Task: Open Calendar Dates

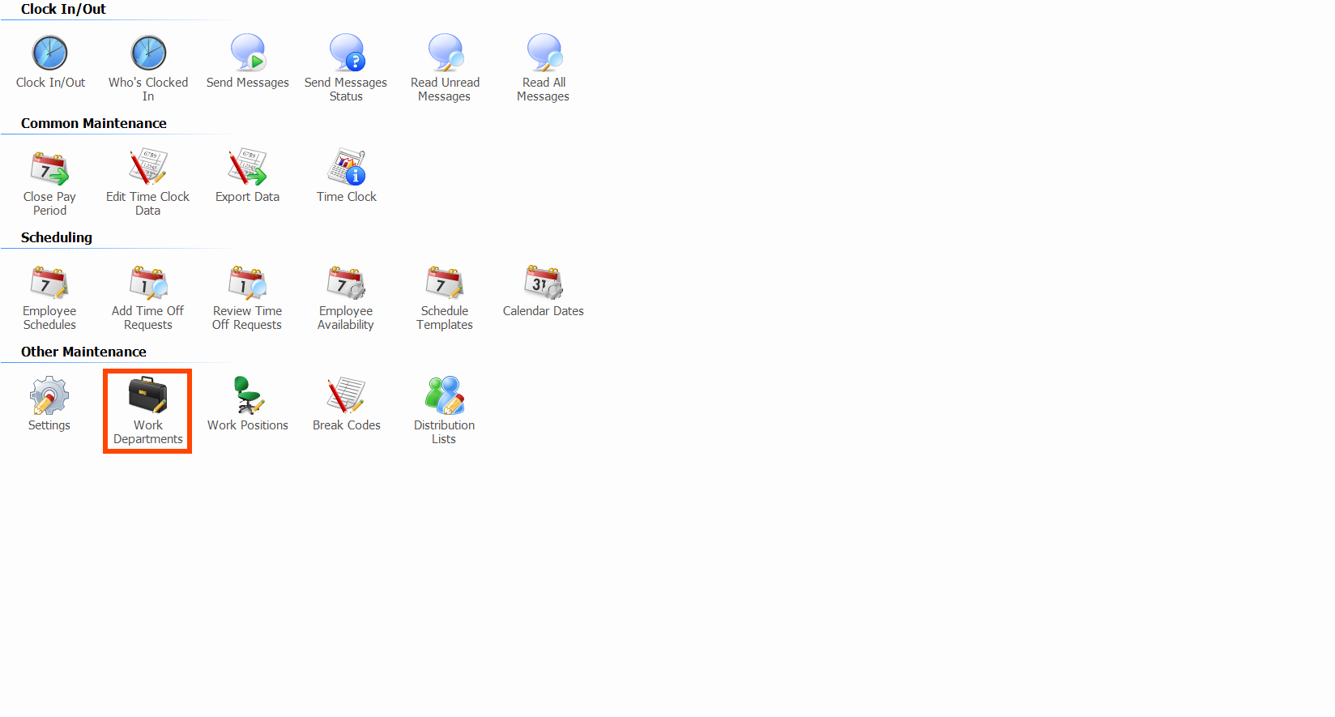Action: tap(544, 290)
